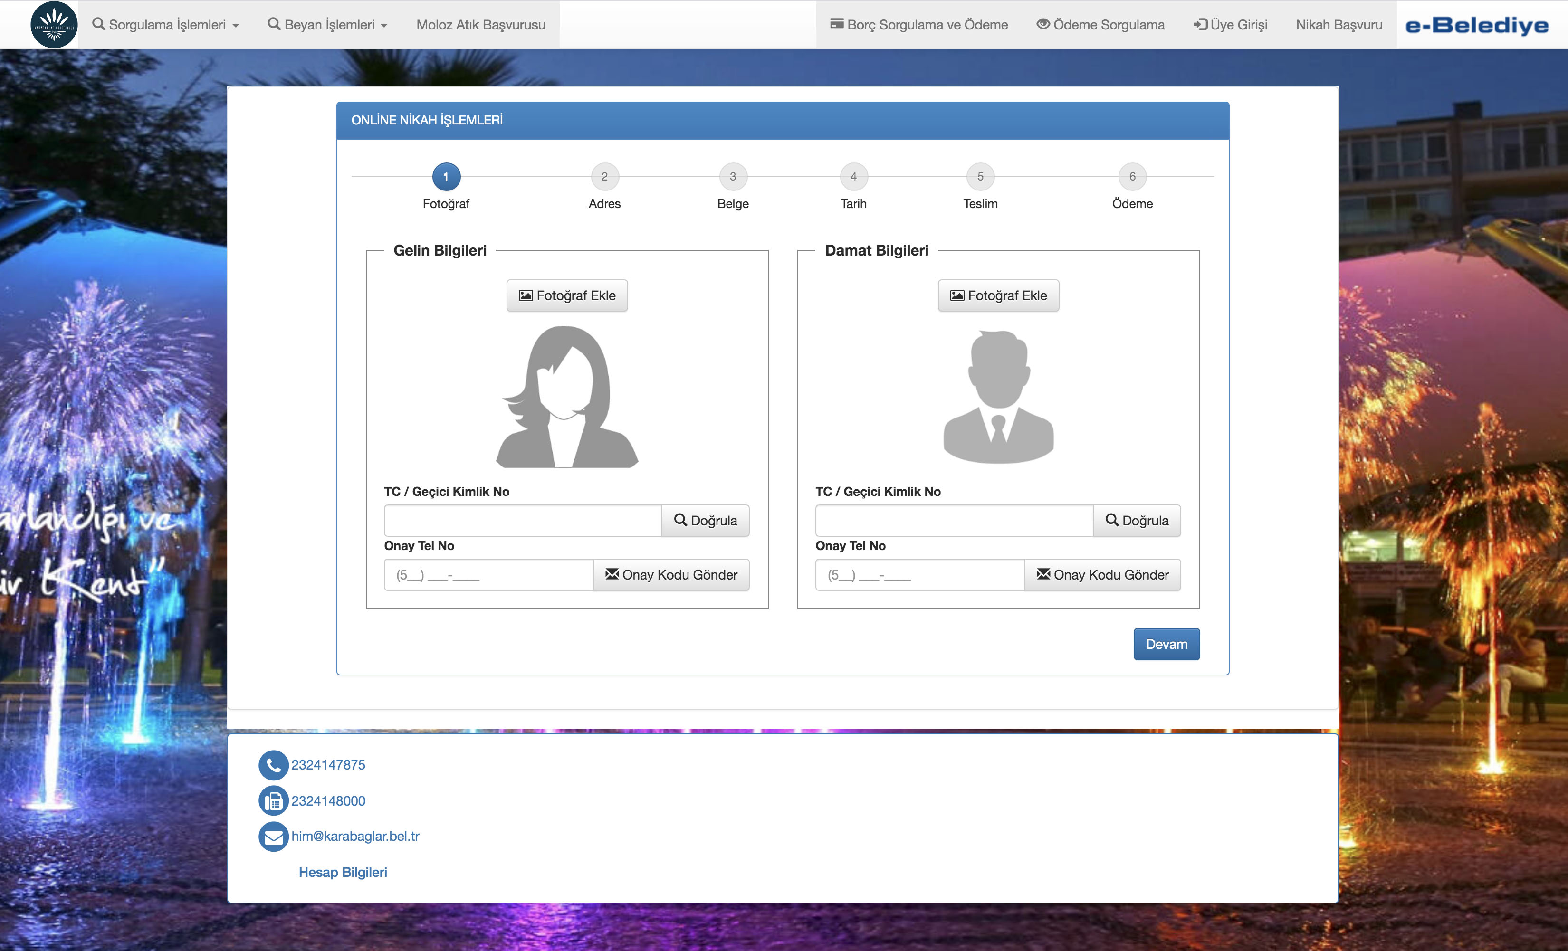Focus the groom's TC Kimlik No field
The image size is (1568, 951).
(953, 520)
